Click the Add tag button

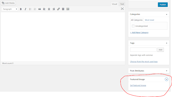coord(160,50)
